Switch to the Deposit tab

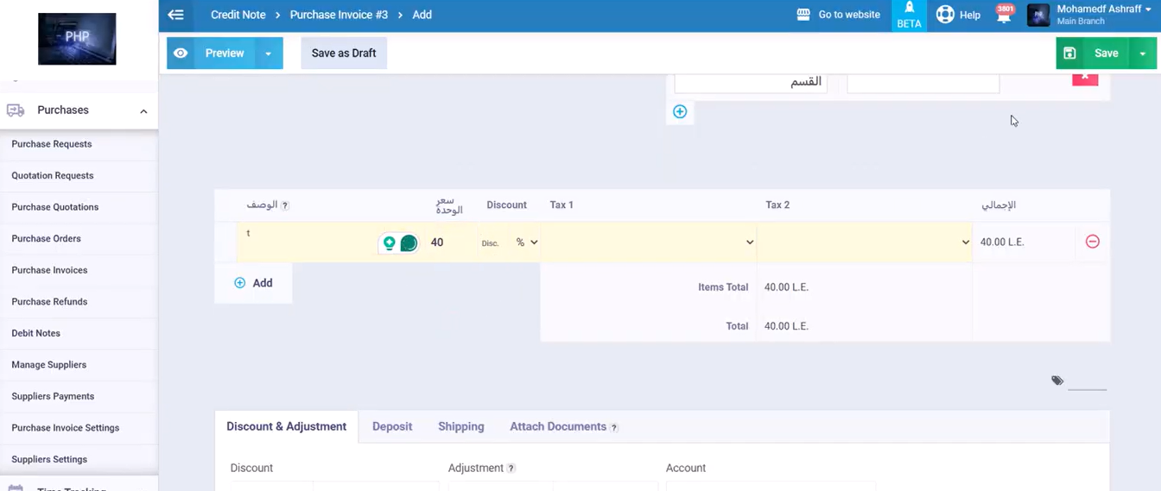coord(392,426)
